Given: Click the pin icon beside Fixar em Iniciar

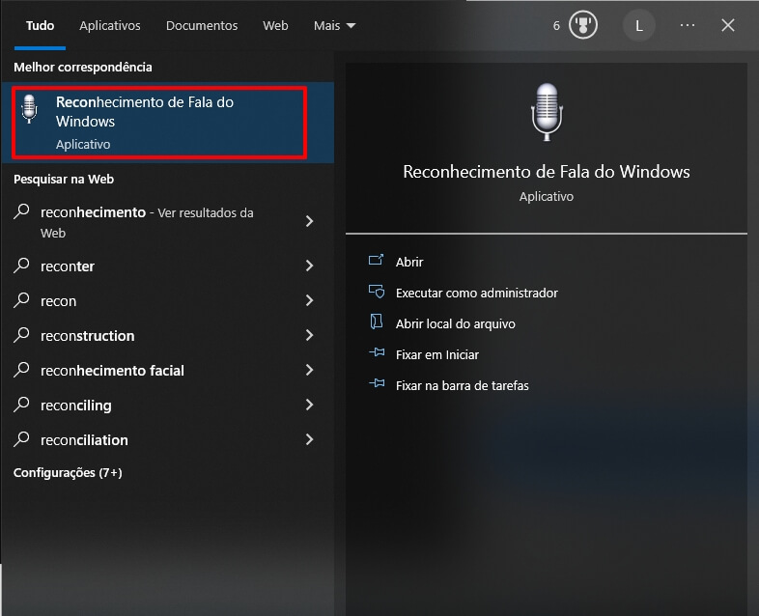Looking at the screenshot, I should coord(377,352).
